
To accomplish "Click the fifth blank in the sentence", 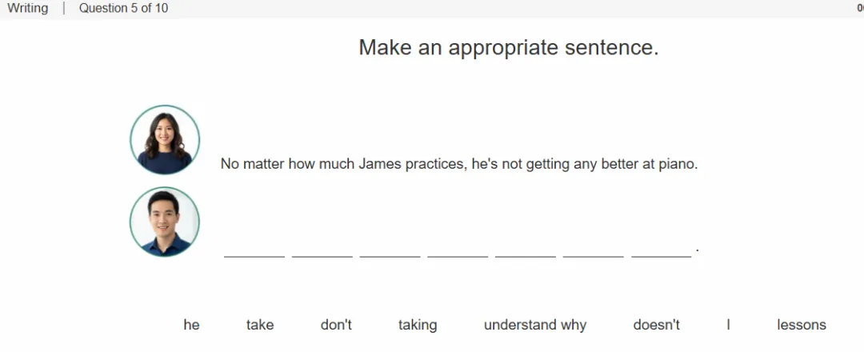I will point(525,250).
